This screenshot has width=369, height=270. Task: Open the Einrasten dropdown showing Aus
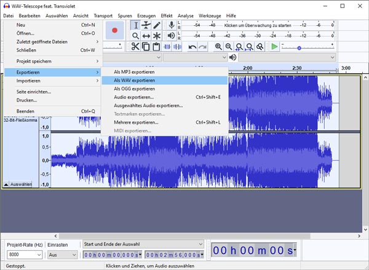62,255
